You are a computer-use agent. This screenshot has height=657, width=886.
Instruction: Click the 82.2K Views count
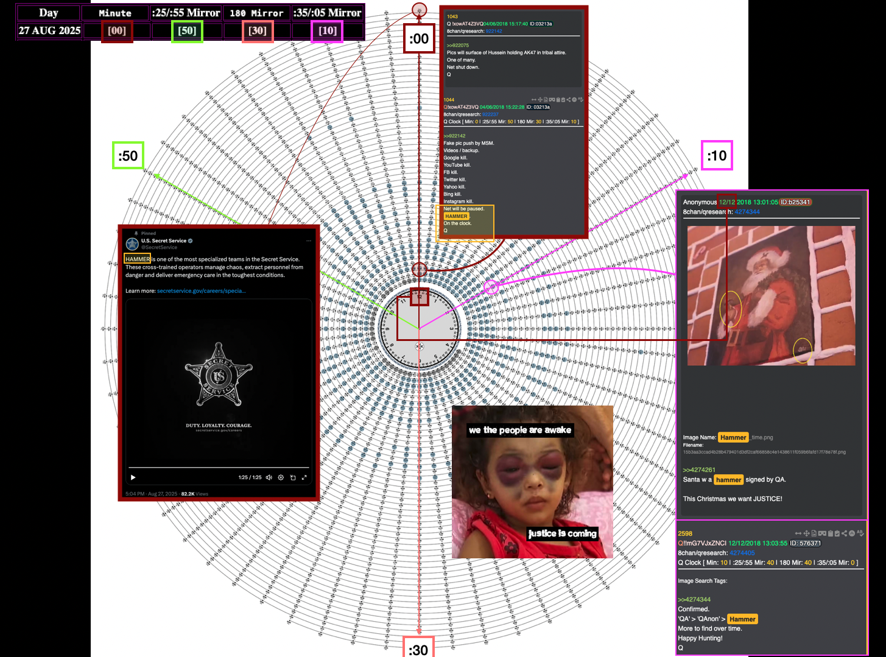pyautogui.click(x=194, y=494)
